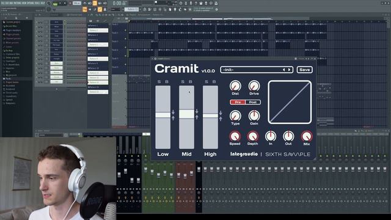Go to previous Cramit preset arrow
The width and height of the screenshot is (391, 220).
[283, 70]
